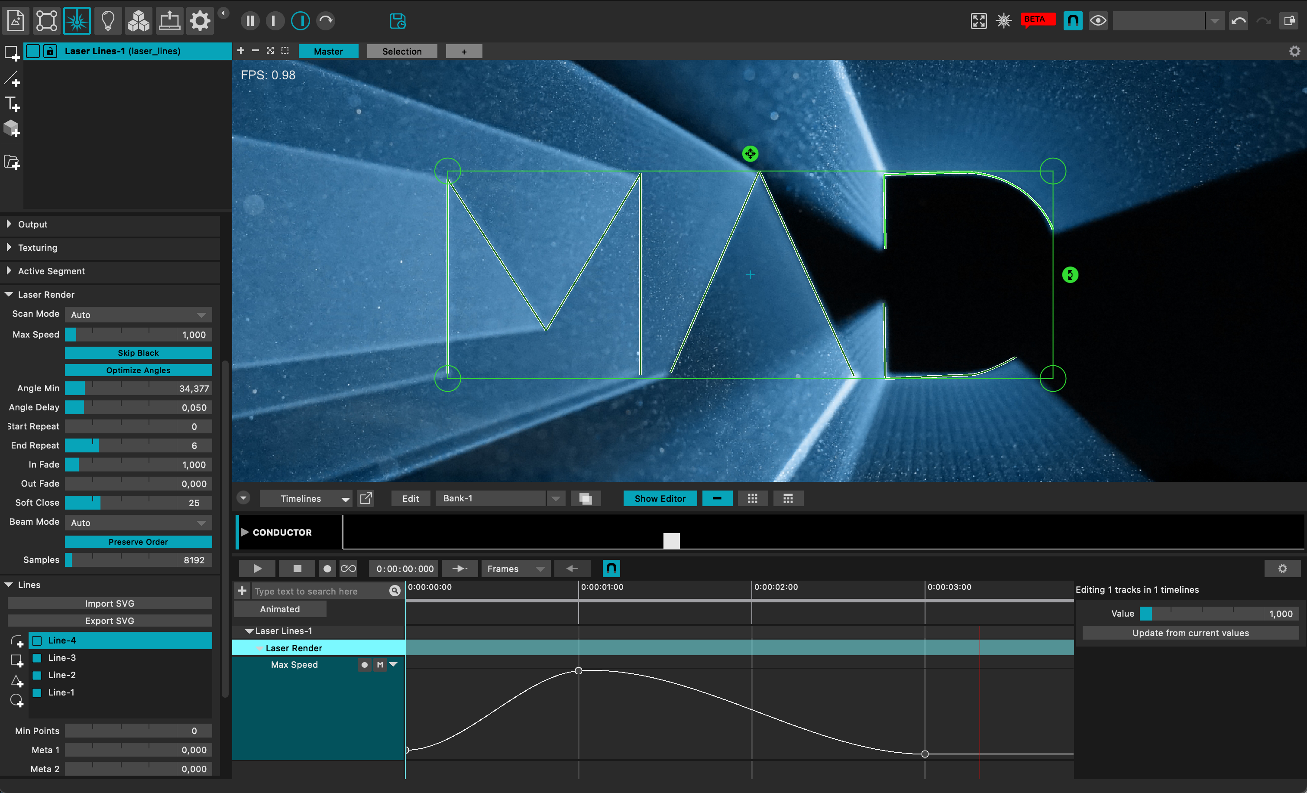Toggle the Line-3 visibility checkbox
The height and width of the screenshot is (793, 1307).
[37, 658]
